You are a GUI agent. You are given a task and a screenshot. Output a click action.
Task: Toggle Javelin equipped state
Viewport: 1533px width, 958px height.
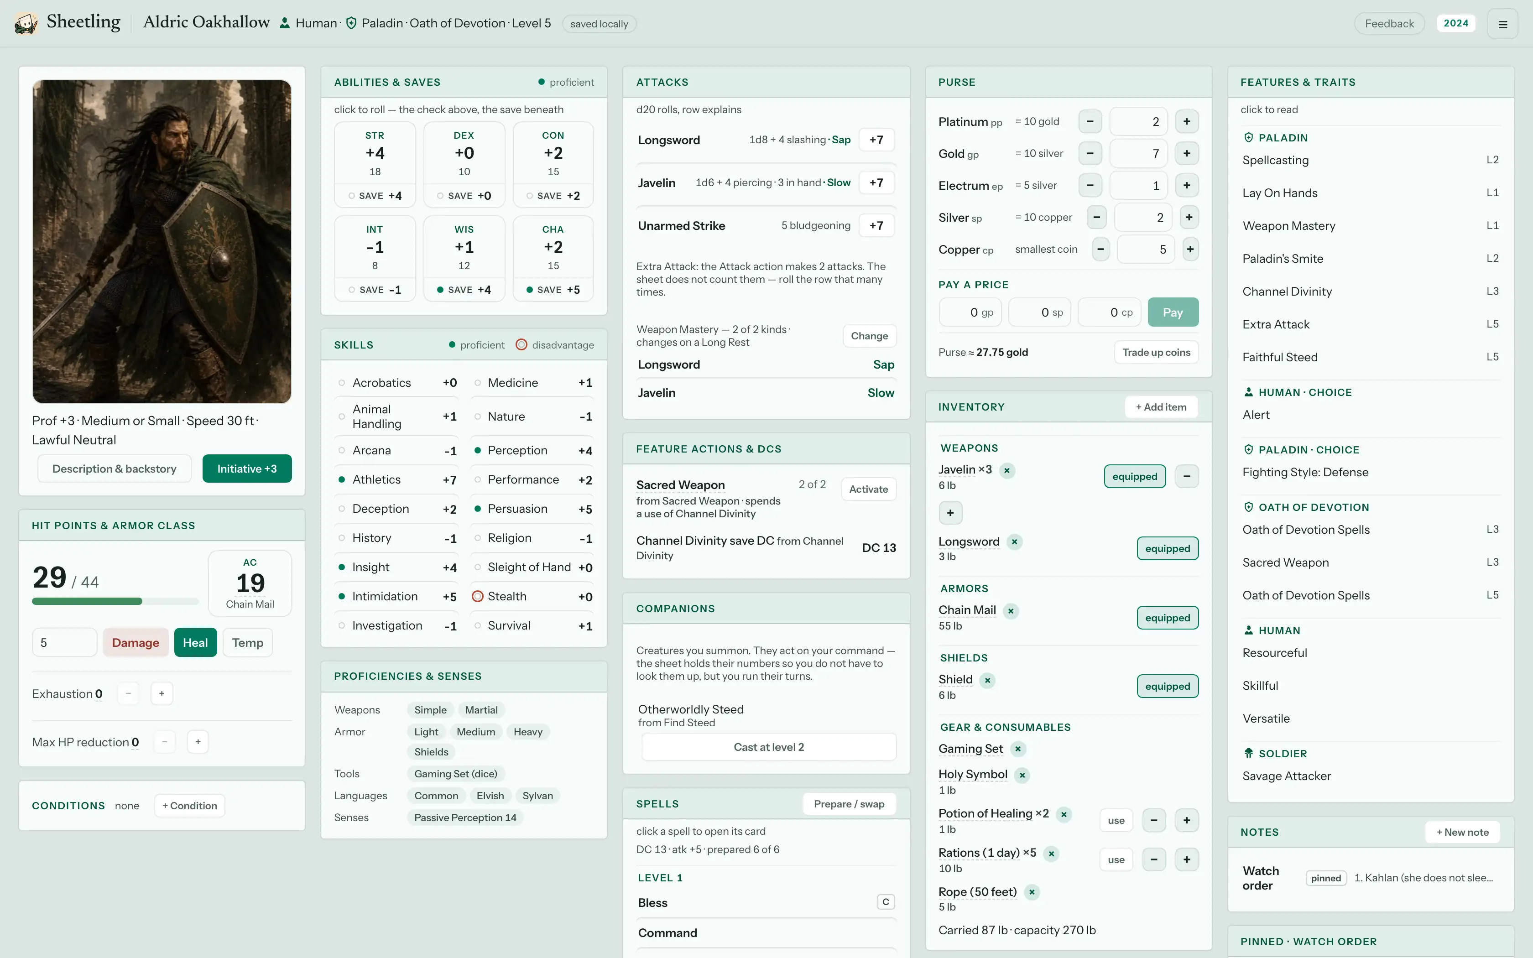point(1135,476)
